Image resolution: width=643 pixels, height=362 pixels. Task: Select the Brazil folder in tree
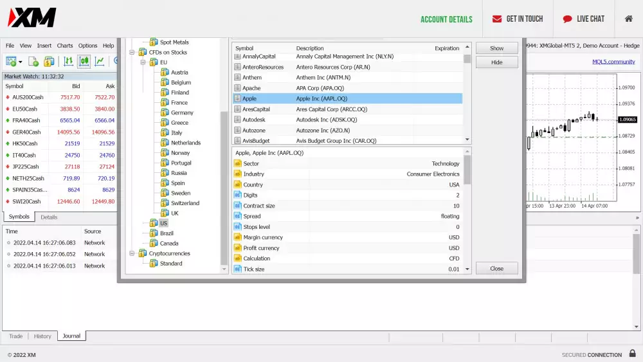(161, 233)
